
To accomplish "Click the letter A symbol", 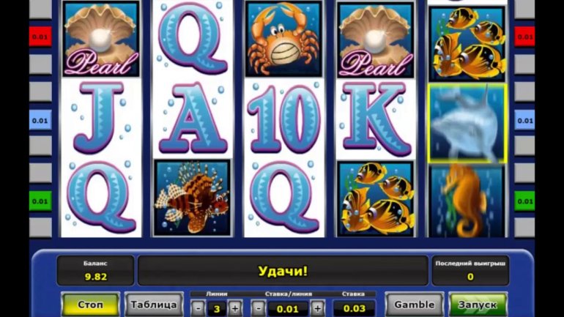I will tap(193, 119).
